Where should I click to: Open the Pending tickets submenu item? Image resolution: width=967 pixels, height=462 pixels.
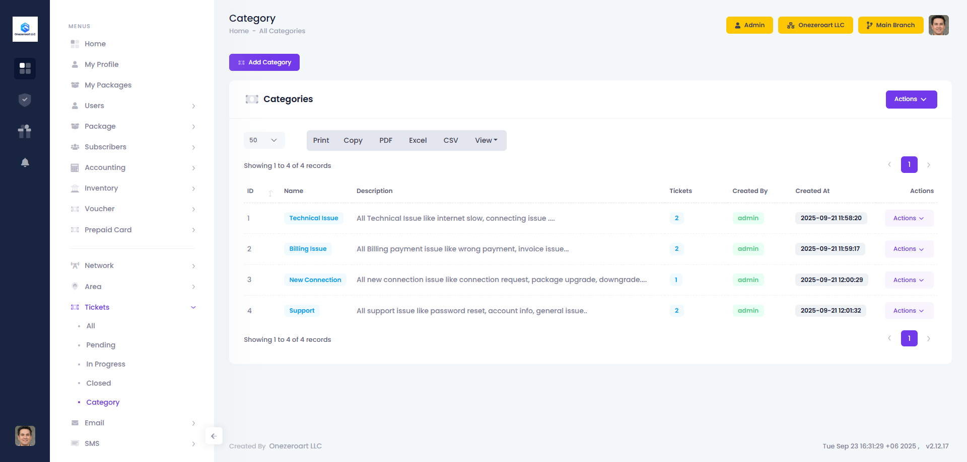coord(101,345)
